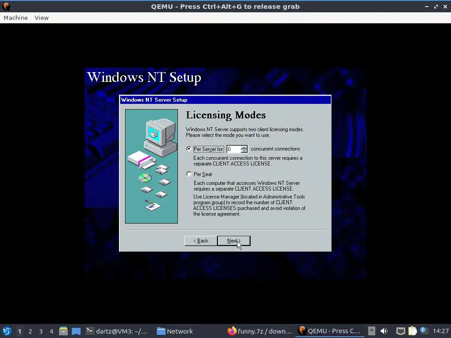Open the file manager taskbar launcher
Image resolution: width=451 pixels, height=338 pixels.
click(x=63, y=331)
